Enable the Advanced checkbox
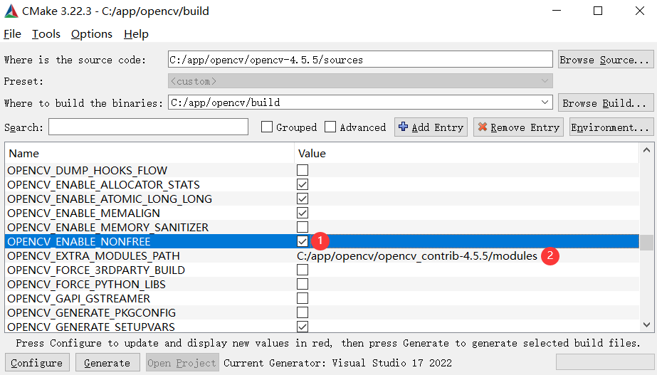 (330, 127)
